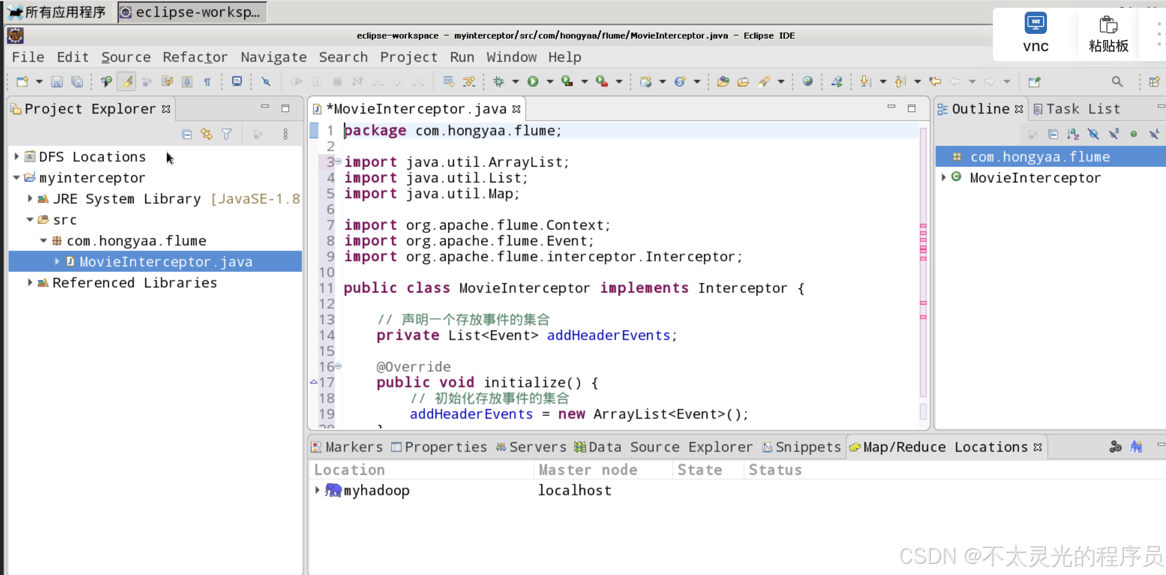Expand Referenced Libraries node
The image size is (1166, 575).
[30, 282]
